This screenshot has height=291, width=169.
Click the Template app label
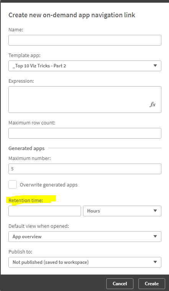click(x=24, y=55)
